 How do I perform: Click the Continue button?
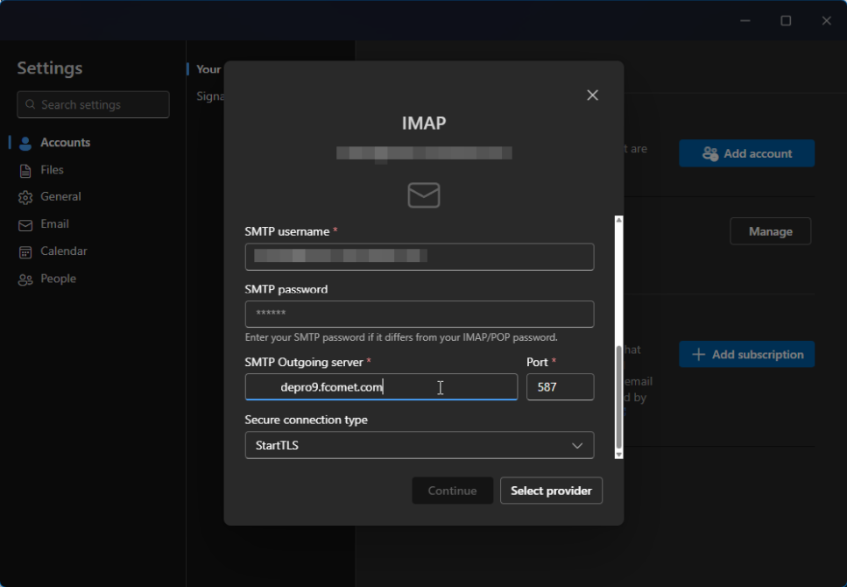(452, 491)
